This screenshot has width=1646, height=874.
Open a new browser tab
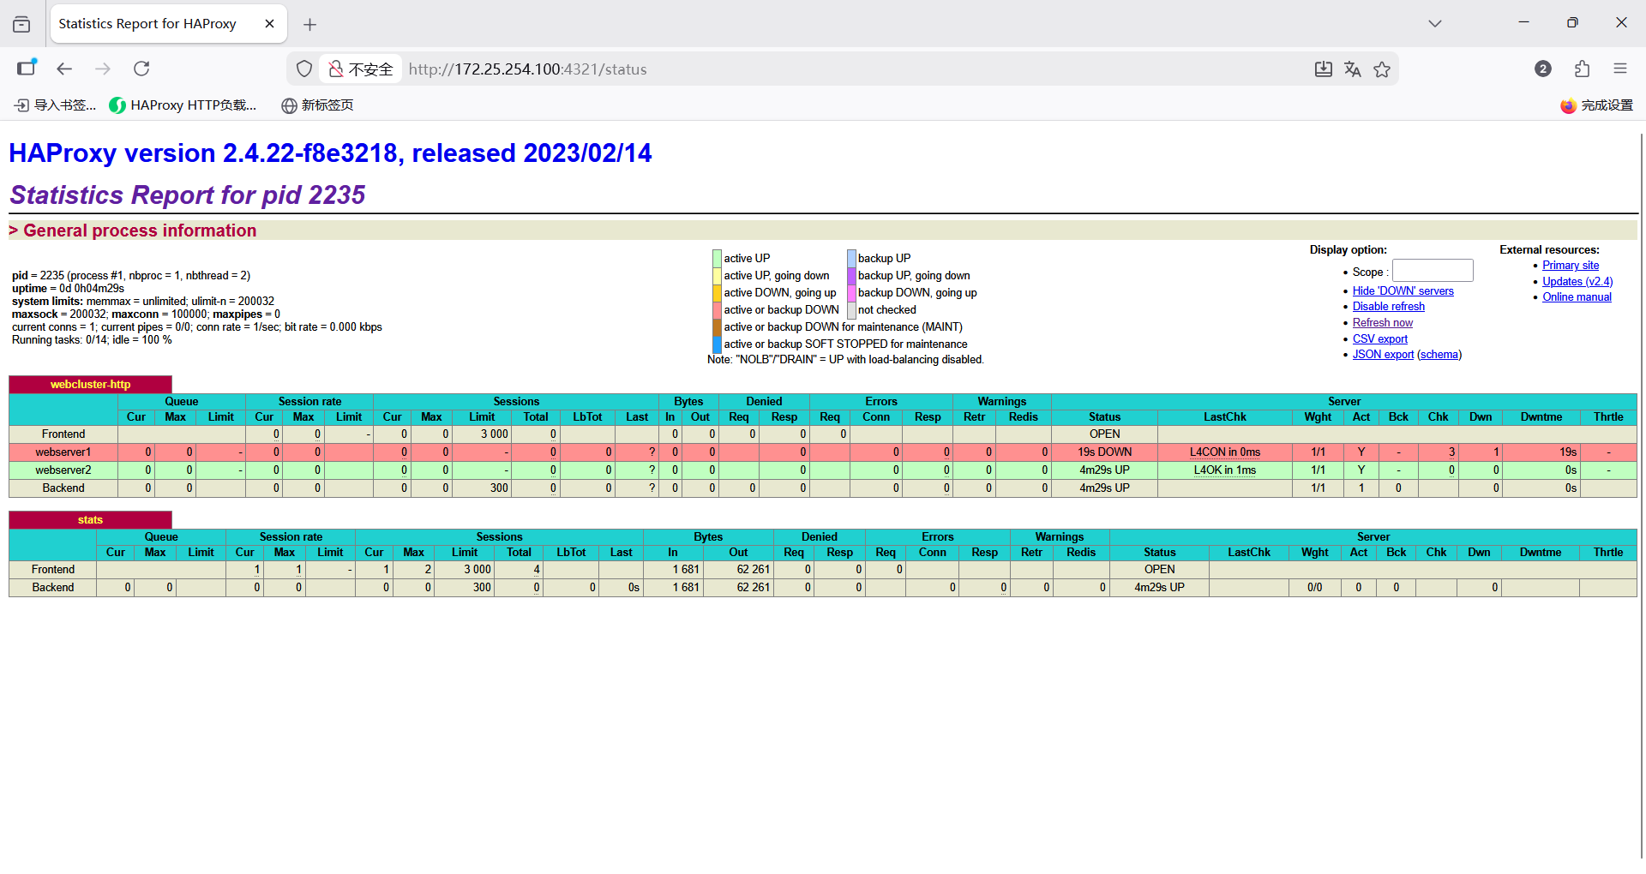click(x=310, y=25)
